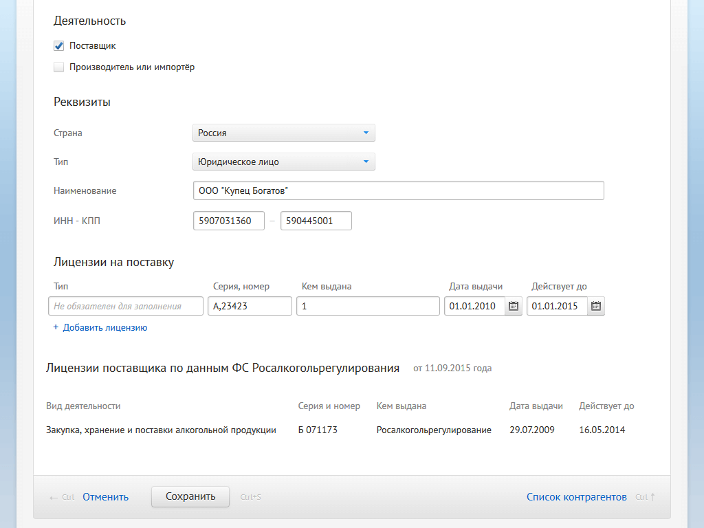Open calendar for Дата выдачи field
This screenshot has height=528, width=704.
513,306
